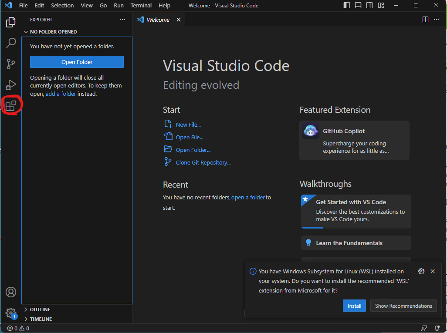Click the VS Code logo in title bar
This screenshot has height=333, width=447.
8,5
